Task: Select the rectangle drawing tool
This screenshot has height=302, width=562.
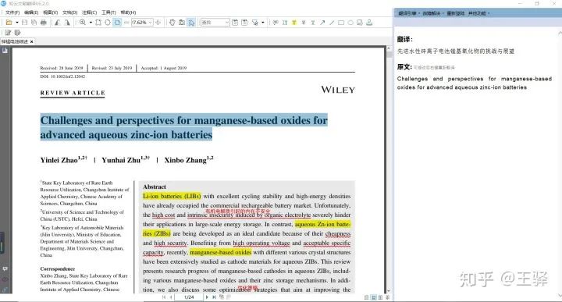Action: click(x=341, y=23)
